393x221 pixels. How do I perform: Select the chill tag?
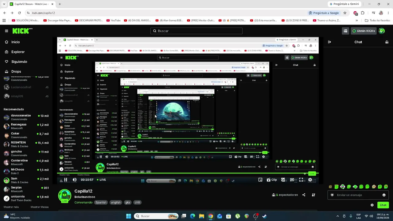[137, 203]
